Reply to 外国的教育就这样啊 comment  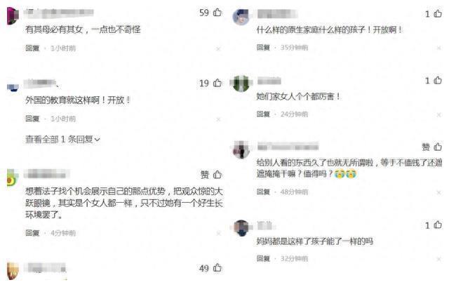pos(32,119)
